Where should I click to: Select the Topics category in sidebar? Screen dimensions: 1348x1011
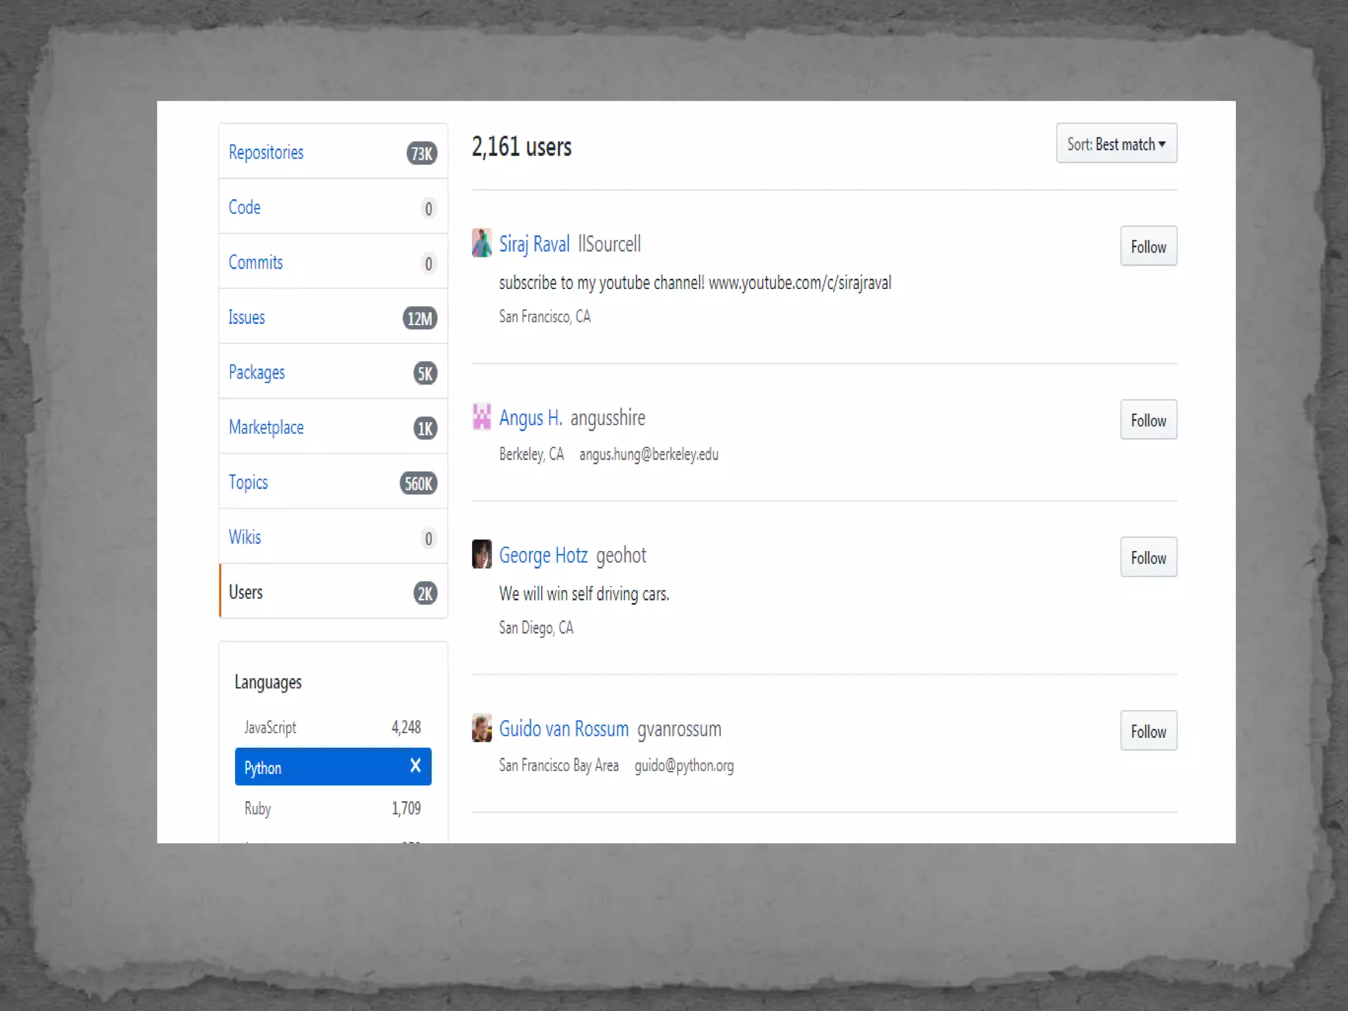pyautogui.click(x=248, y=482)
